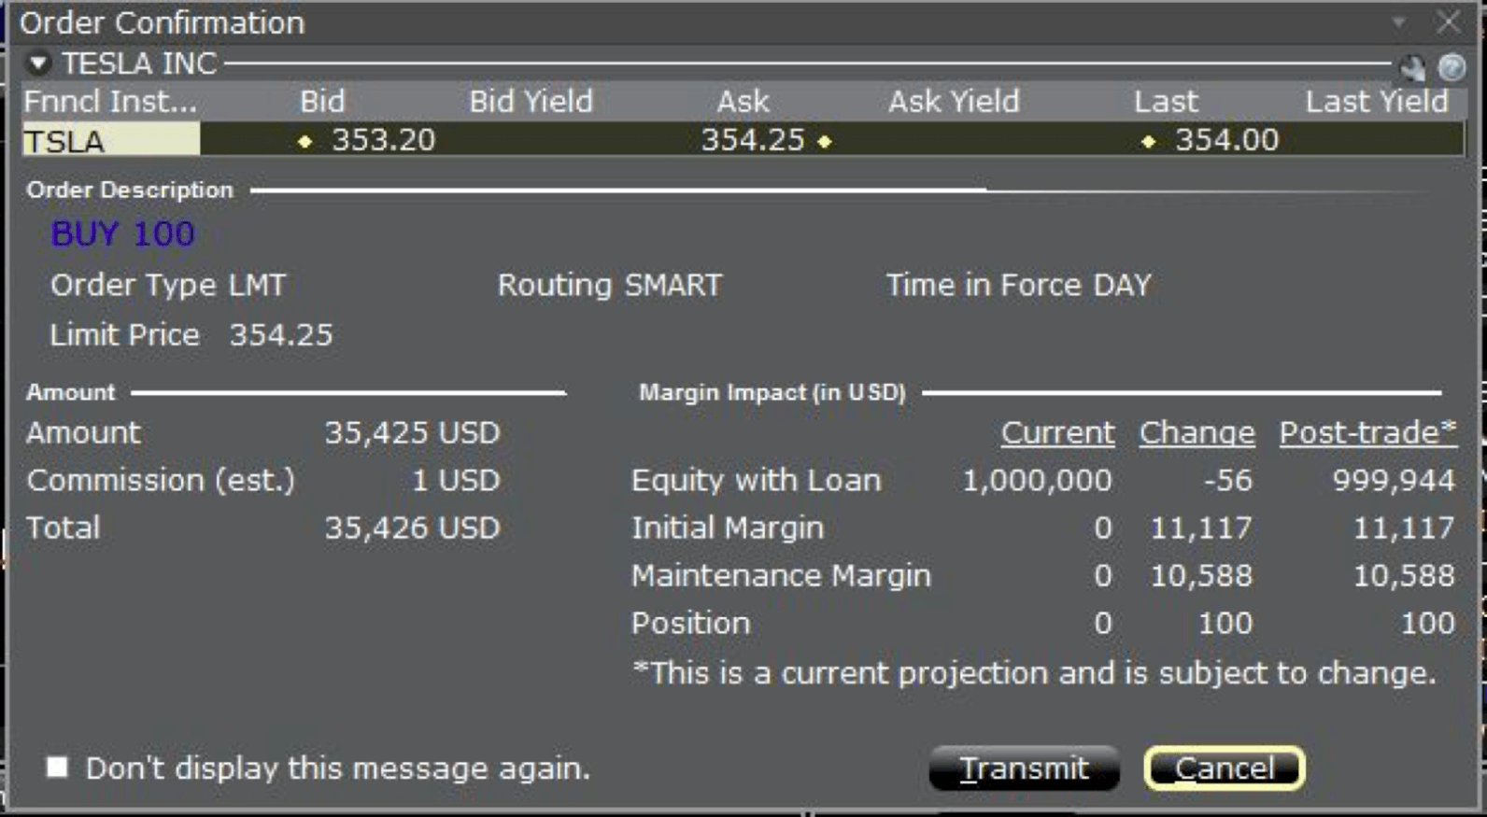Click the Change margin column link
This screenshot has width=1487, height=817.
pyautogui.click(x=1197, y=432)
